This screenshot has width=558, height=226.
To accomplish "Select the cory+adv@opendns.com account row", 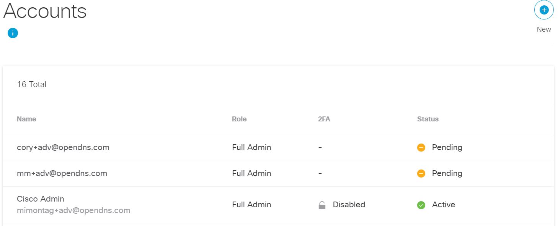I will [x=278, y=148].
